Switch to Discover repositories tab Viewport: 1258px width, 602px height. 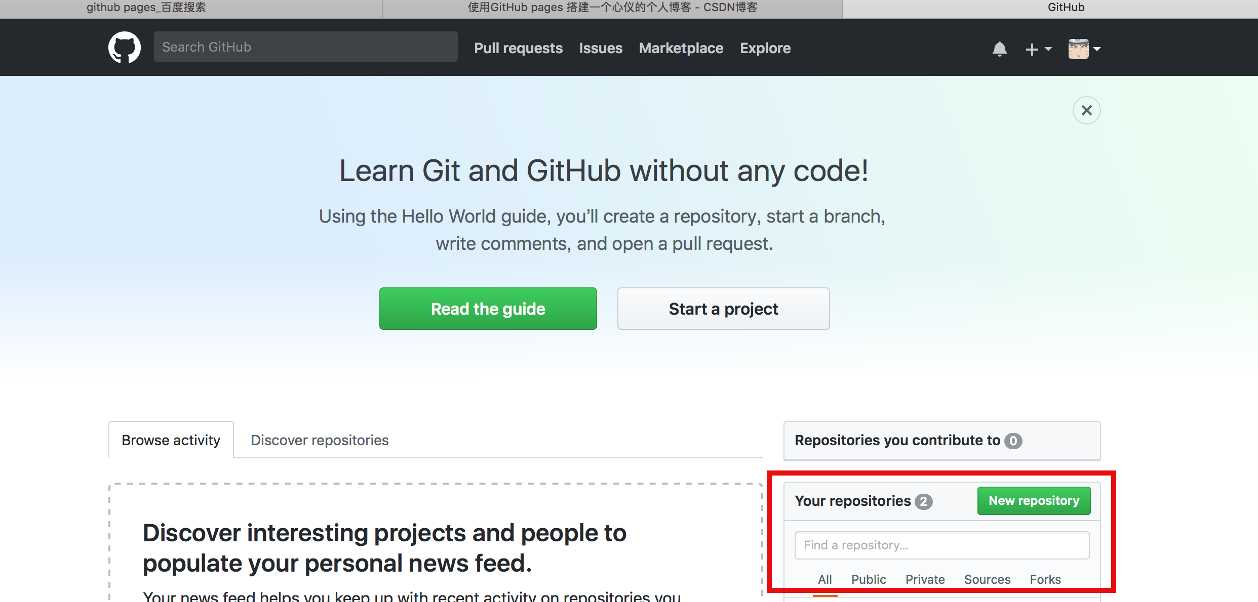coord(320,440)
